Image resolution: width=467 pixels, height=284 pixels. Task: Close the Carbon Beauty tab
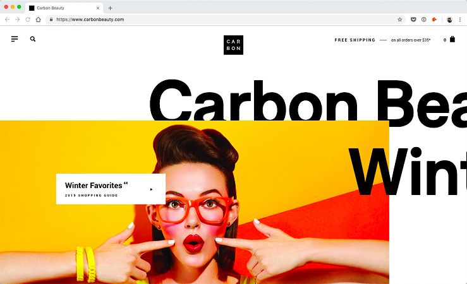[98, 8]
